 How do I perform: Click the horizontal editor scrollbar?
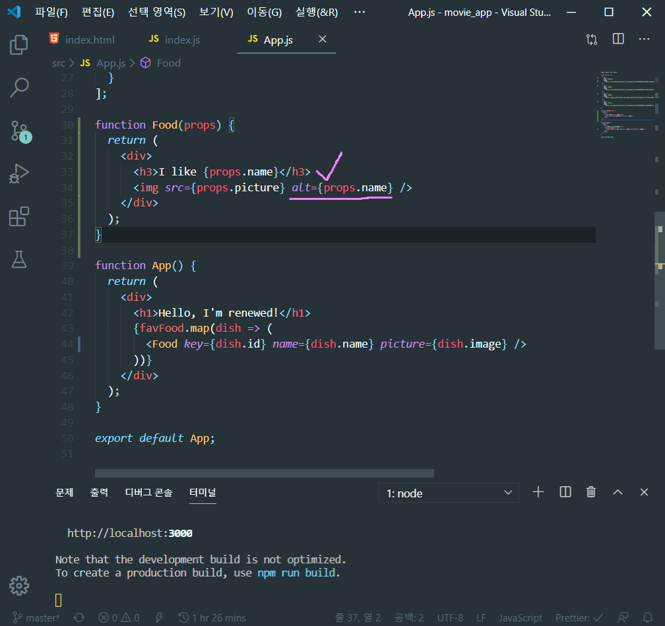(x=264, y=474)
